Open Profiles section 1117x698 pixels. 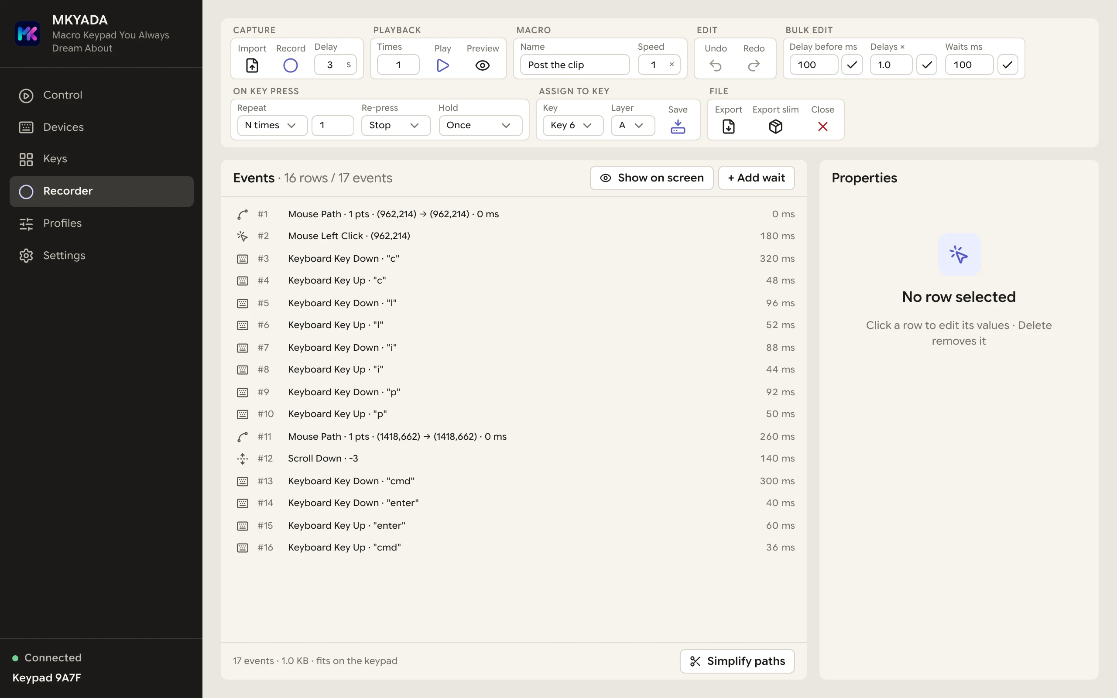102,223
